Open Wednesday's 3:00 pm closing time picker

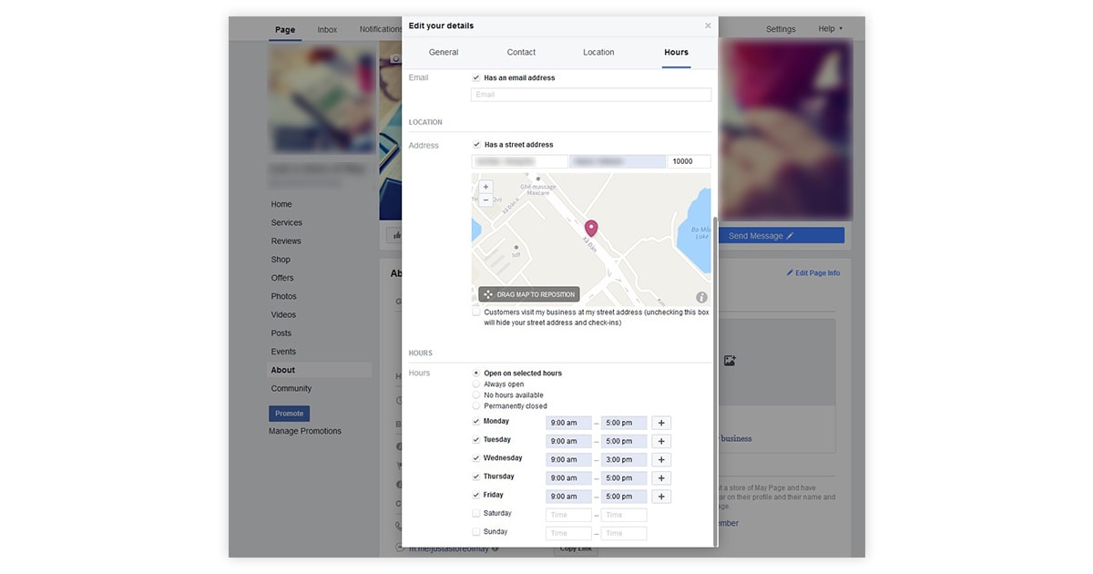point(623,460)
